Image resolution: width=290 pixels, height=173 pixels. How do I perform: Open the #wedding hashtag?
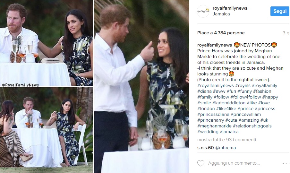tap(208, 132)
